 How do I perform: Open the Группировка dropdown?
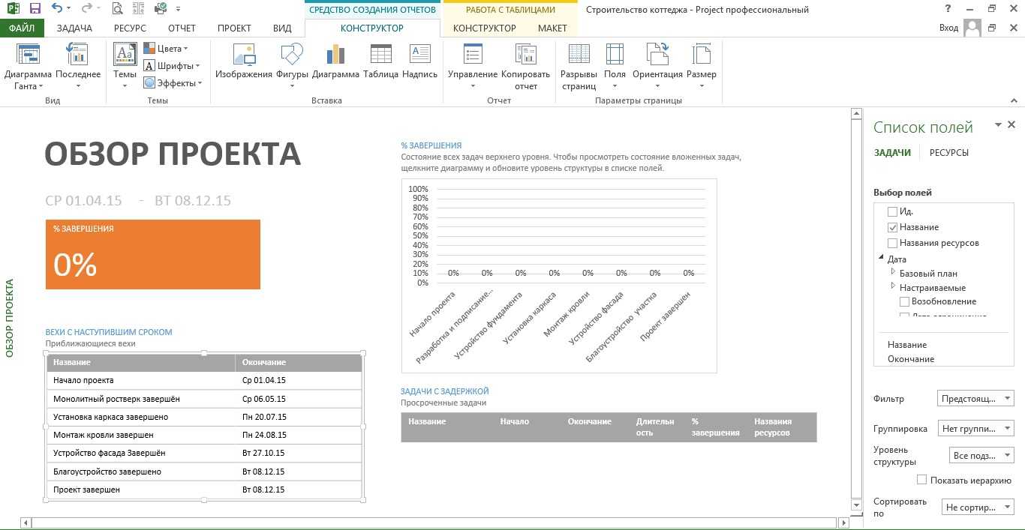coord(975,429)
